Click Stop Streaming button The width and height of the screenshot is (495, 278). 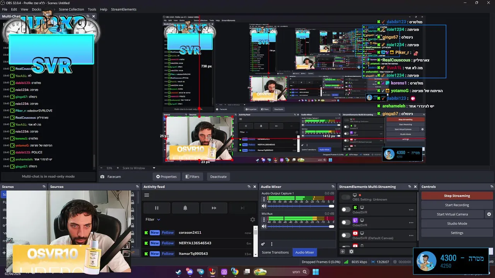pos(457,196)
